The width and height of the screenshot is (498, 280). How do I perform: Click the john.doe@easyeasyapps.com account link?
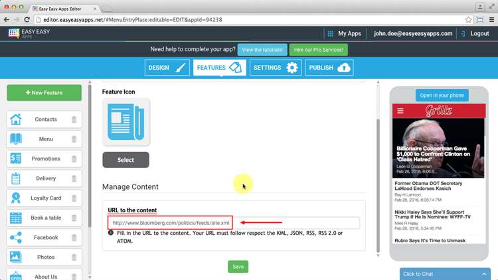[x=413, y=34]
